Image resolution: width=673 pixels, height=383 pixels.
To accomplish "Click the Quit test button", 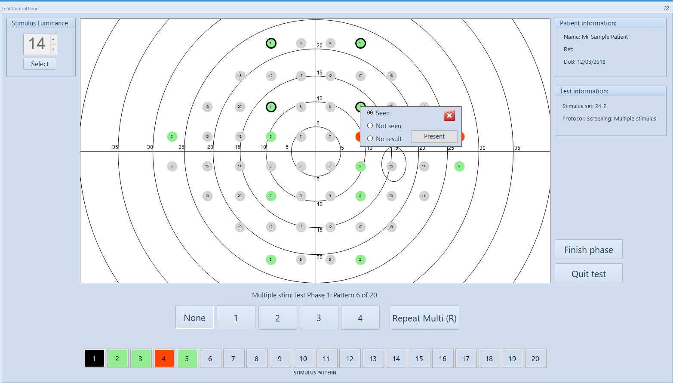I will 588,274.
